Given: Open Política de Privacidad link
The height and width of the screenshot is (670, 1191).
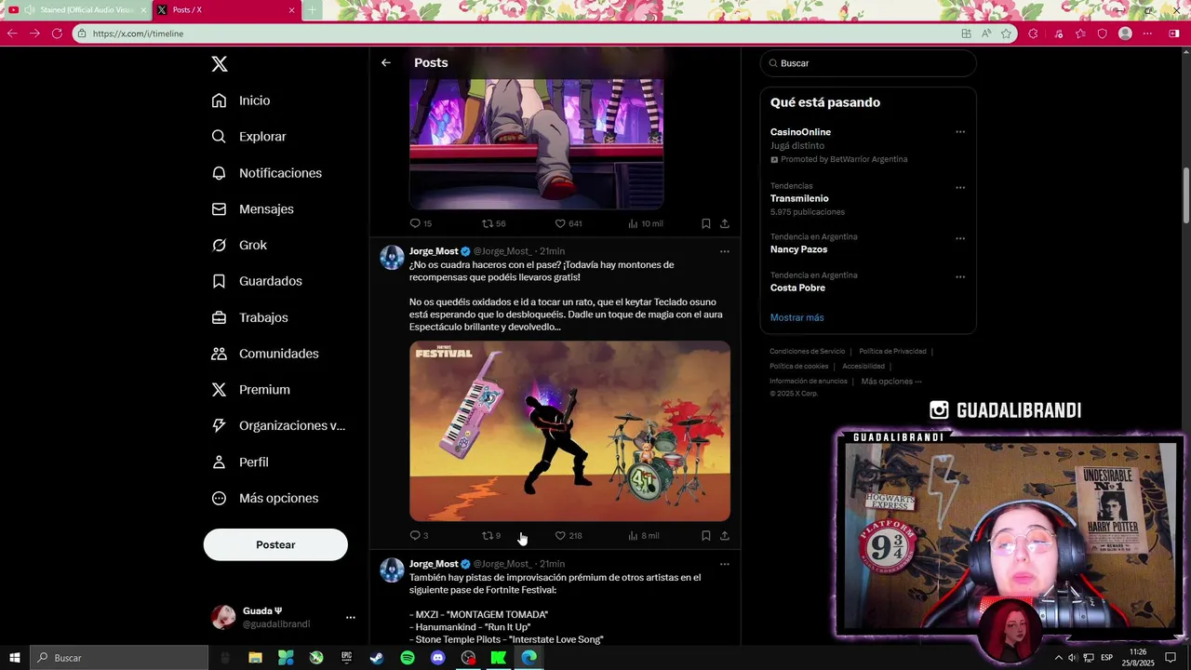Looking at the screenshot, I should (x=892, y=351).
